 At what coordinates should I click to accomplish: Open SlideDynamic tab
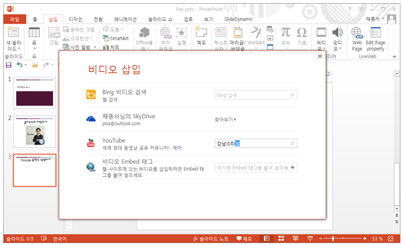238,19
